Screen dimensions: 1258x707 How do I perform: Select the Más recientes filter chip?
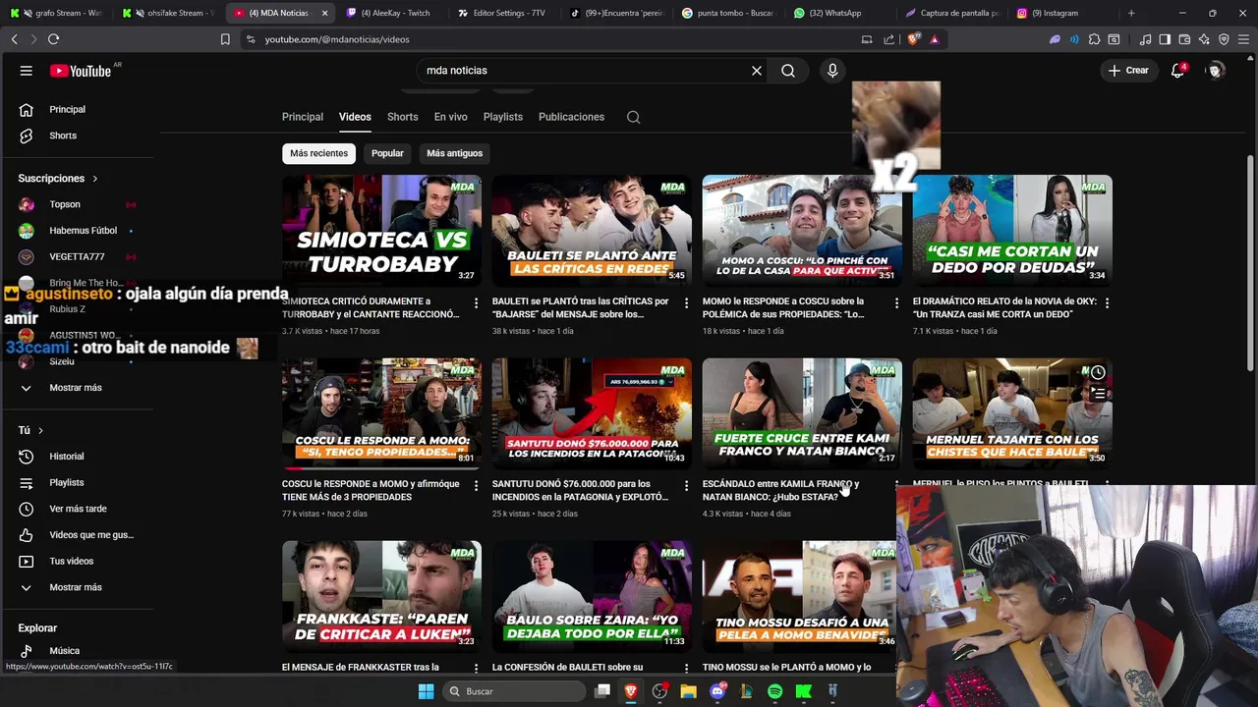[x=318, y=153]
